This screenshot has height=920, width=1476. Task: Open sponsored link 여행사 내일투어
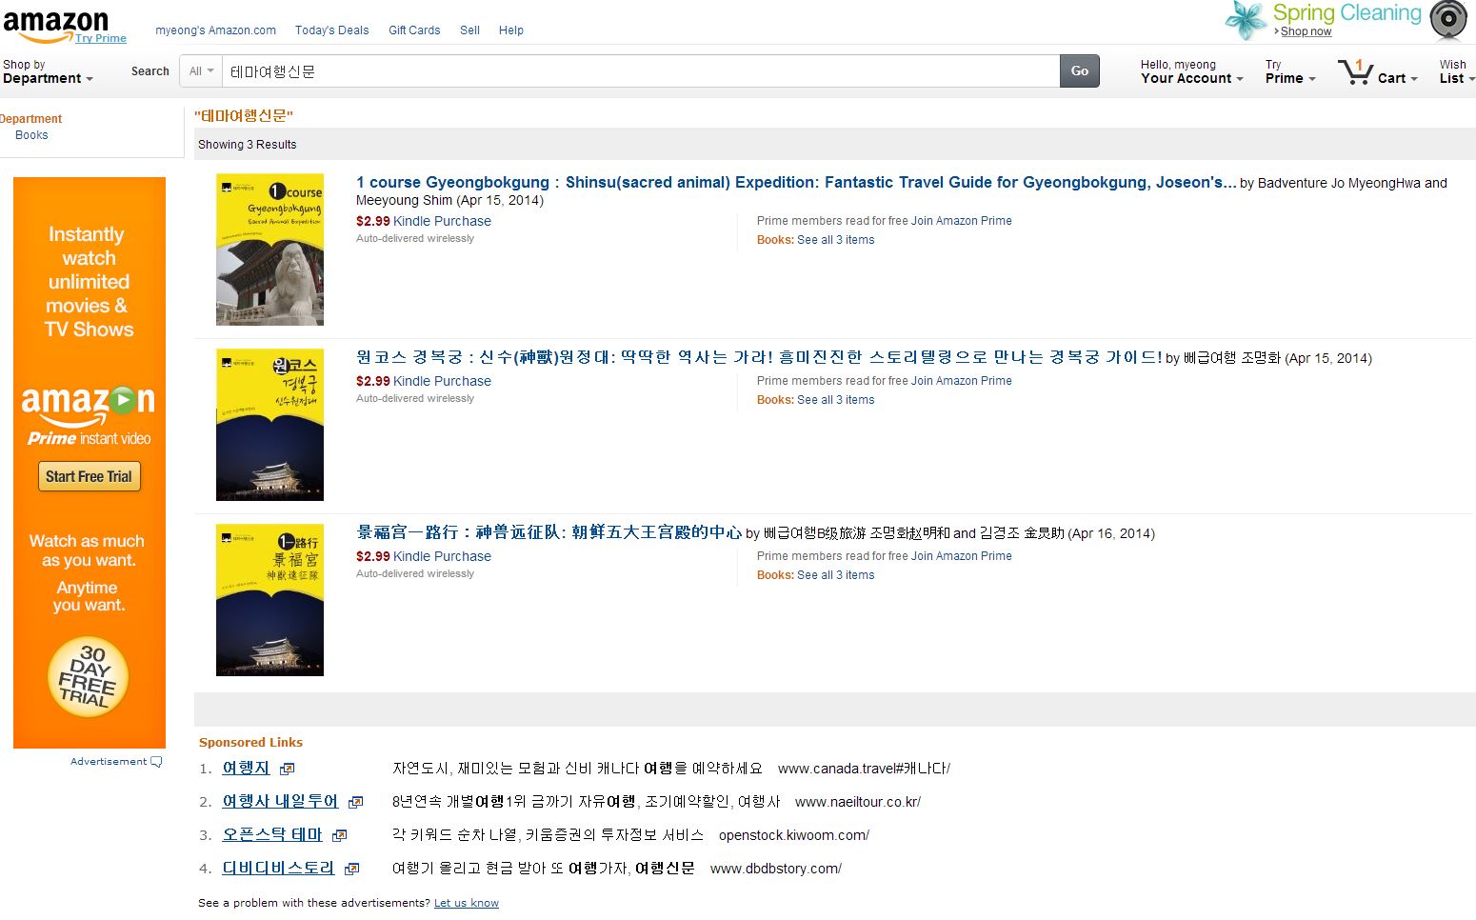tap(280, 801)
